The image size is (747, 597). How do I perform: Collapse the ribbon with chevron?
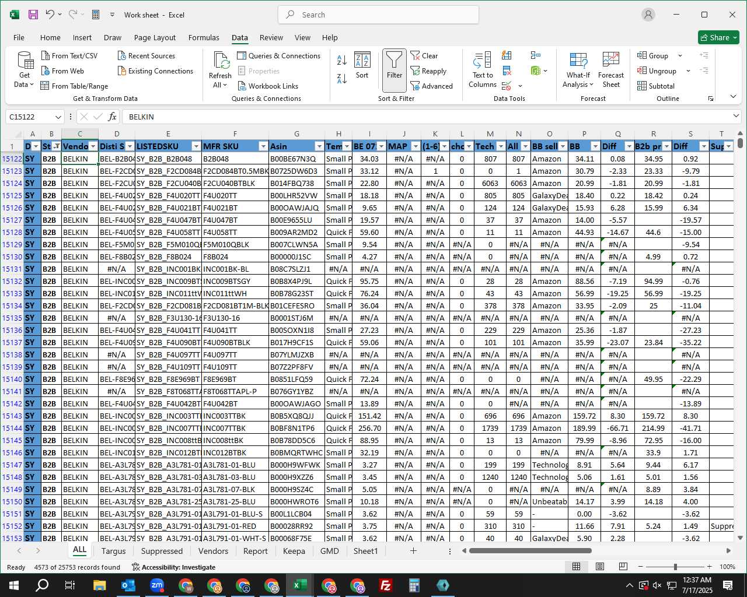pyautogui.click(x=734, y=97)
